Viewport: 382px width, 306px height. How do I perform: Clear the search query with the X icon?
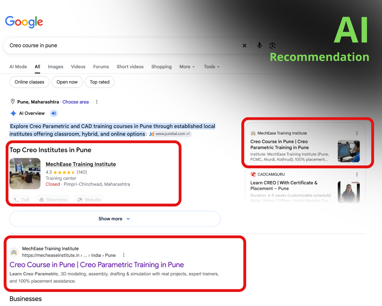pyautogui.click(x=244, y=46)
